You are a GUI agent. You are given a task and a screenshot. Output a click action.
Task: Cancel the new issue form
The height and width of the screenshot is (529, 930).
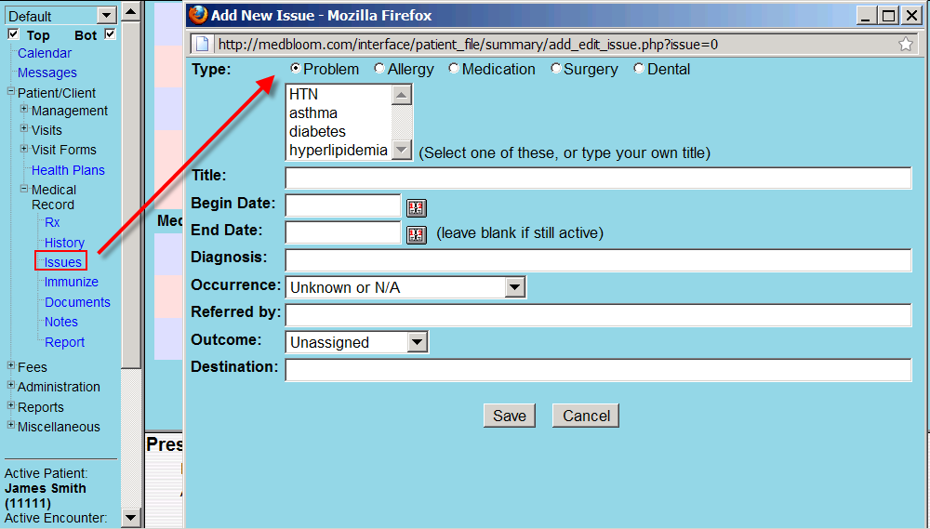click(586, 416)
